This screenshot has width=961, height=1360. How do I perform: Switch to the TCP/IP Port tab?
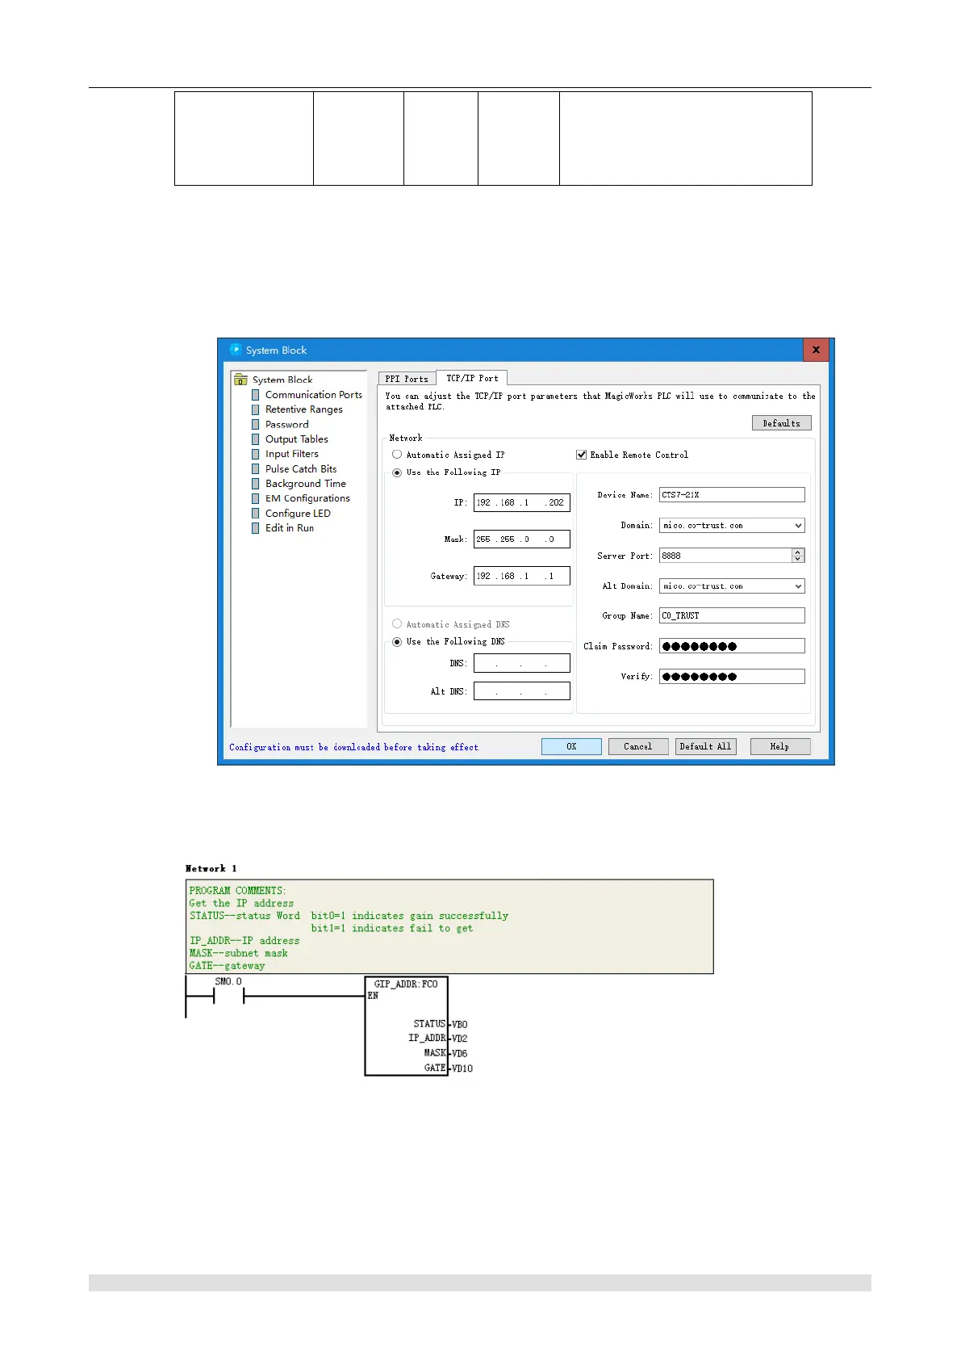[472, 378]
